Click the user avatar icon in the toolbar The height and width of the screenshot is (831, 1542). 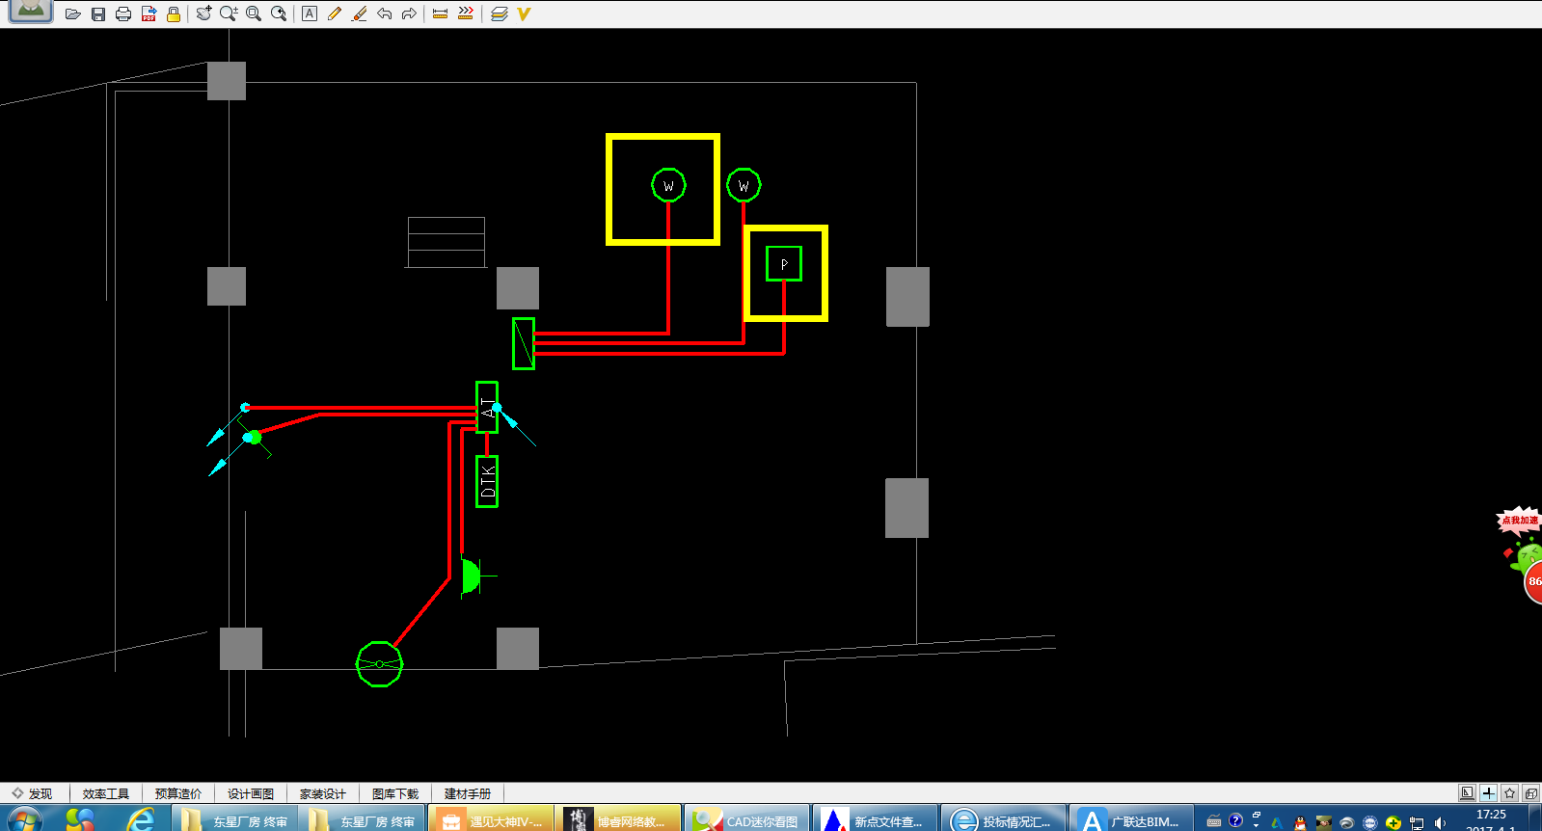pyautogui.click(x=31, y=11)
